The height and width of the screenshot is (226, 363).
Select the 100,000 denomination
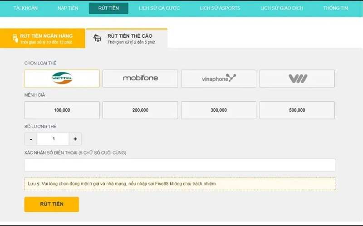pos(62,110)
